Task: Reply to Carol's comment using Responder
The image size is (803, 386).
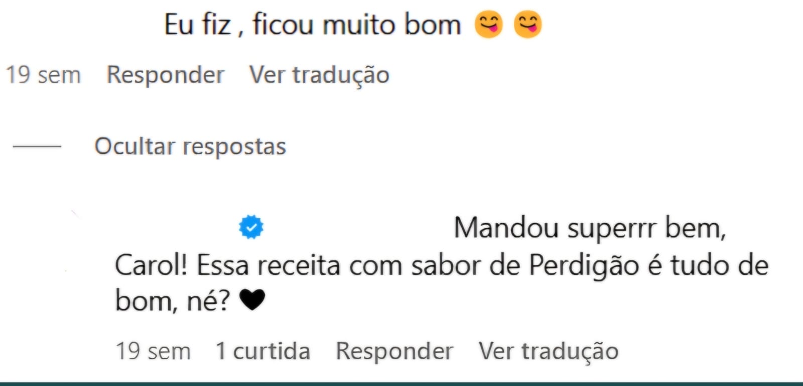Action: (395, 351)
